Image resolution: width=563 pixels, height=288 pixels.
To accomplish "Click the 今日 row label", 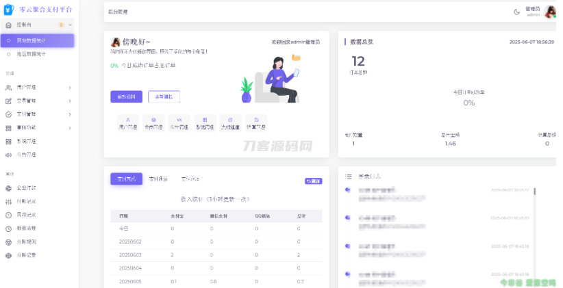I will click(x=124, y=228).
